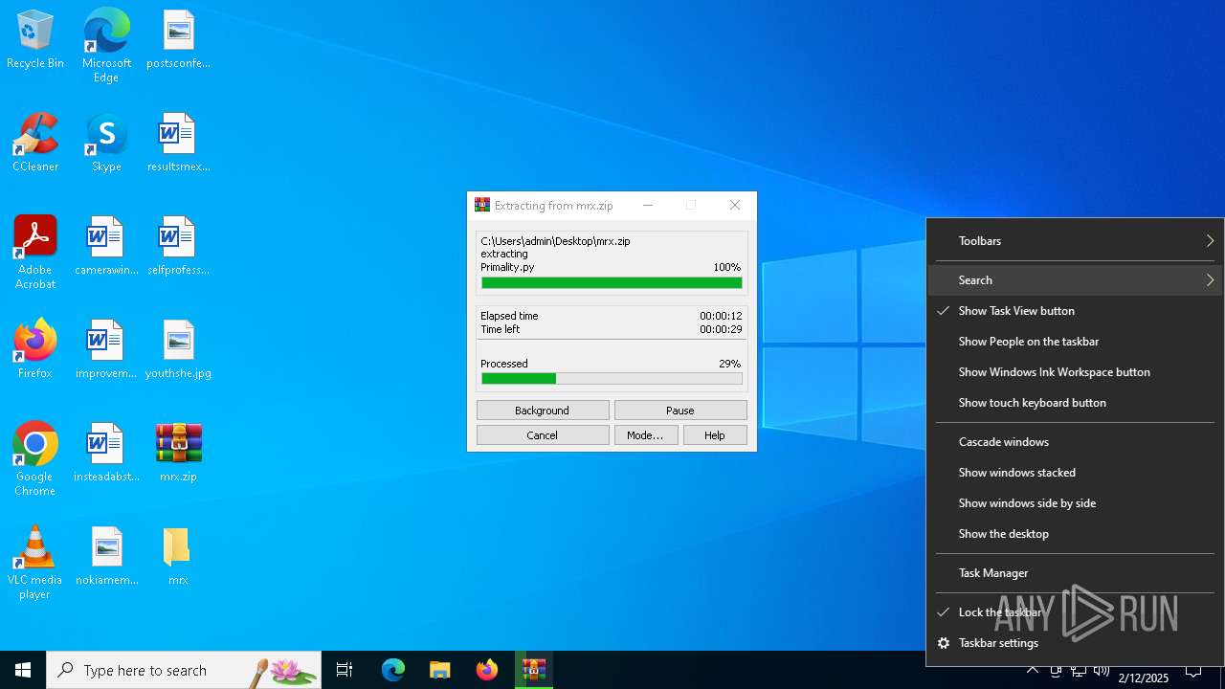Open the Mode... options in extraction dialog
This screenshot has width=1225, height=689.
[646, 435]
